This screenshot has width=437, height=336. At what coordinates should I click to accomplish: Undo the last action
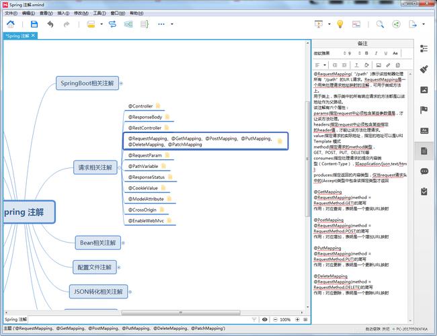[x=50, y=24]
